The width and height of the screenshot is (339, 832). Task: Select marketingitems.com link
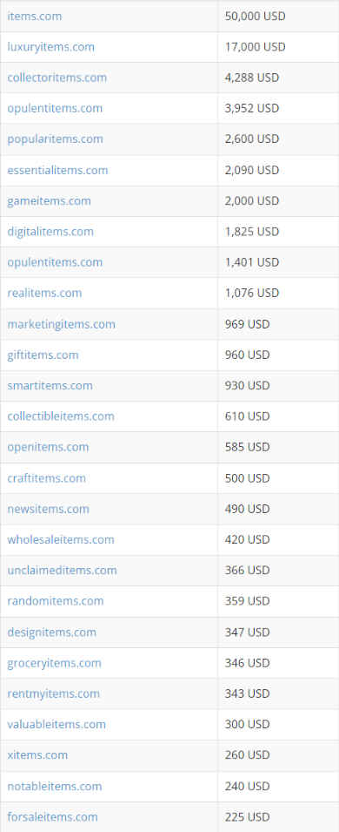pos(61,324)
